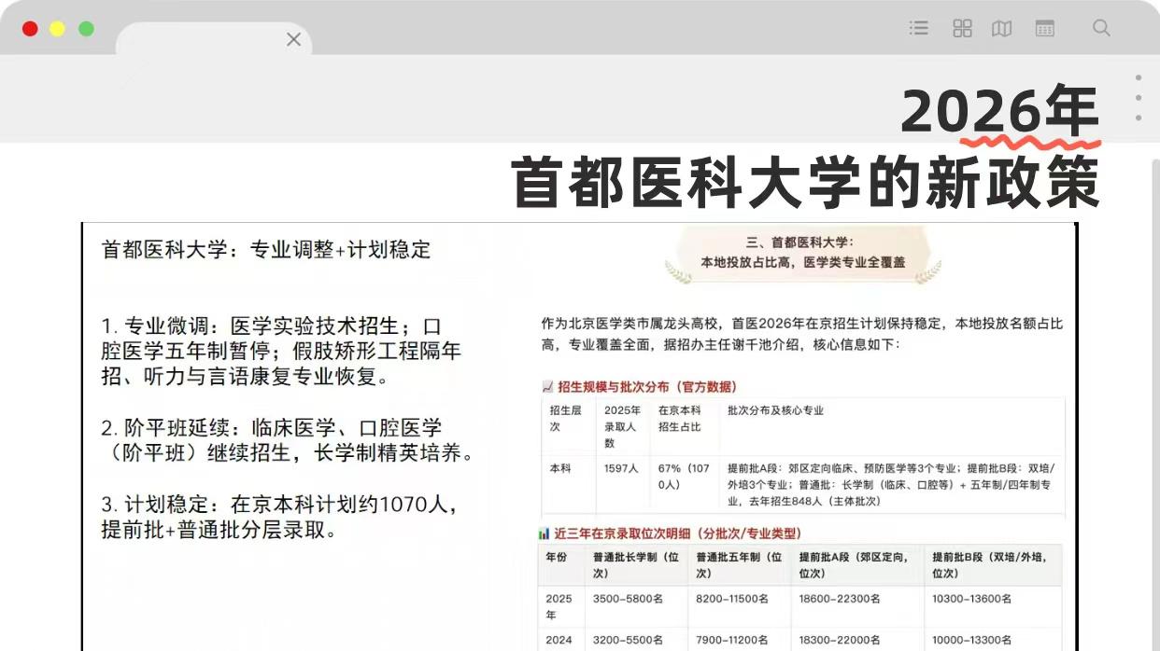1160x651 pixels.
Task: Click the cell 8200-11500名
Action: tap(732, 599)
